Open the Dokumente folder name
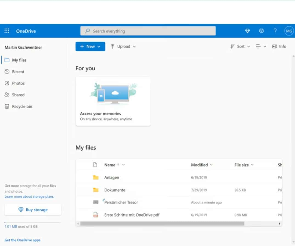The width and height of the screenshot is (295, 246). (115, 190)
